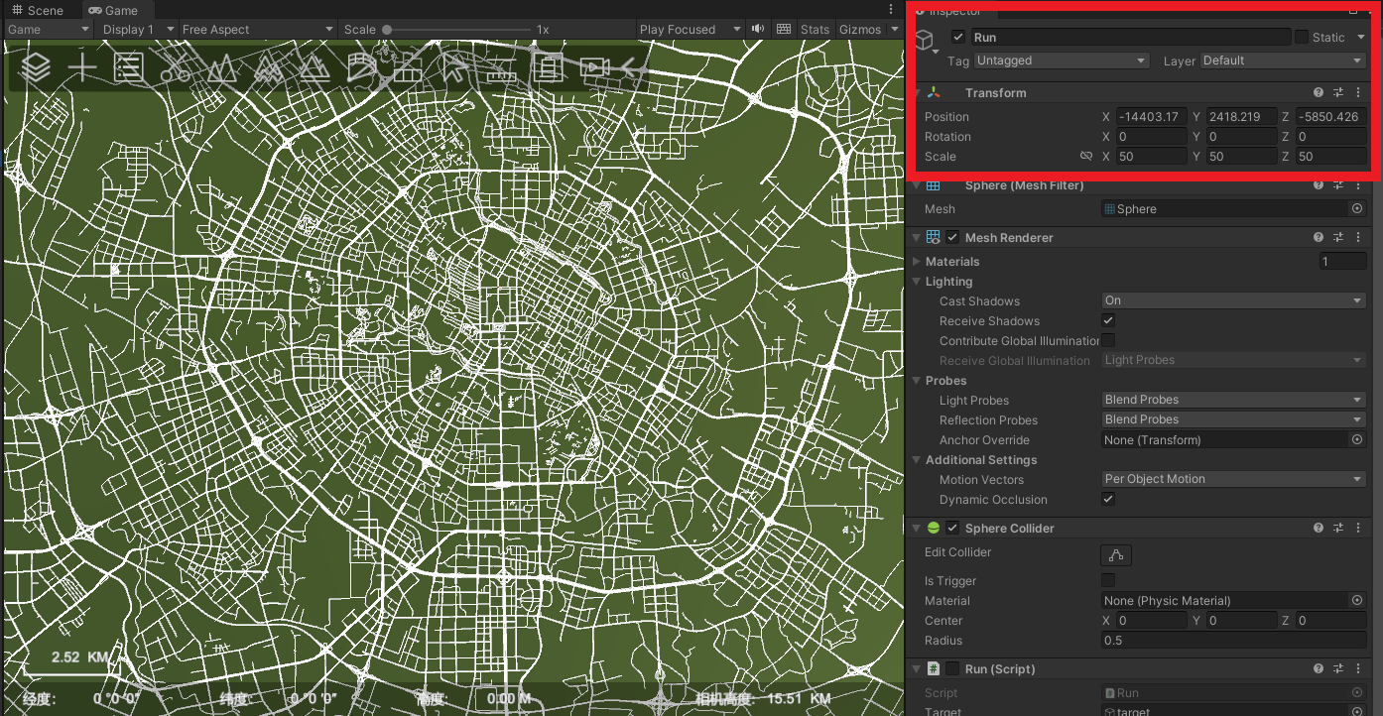1383x716 pixels.
Task: Click the Materials count field
Action: [1342, 261]
